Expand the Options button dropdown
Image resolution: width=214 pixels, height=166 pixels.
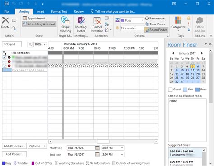44,146
